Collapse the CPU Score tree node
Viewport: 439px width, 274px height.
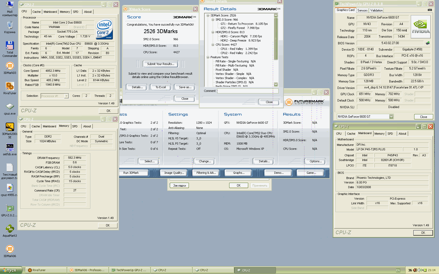point(213,45)
